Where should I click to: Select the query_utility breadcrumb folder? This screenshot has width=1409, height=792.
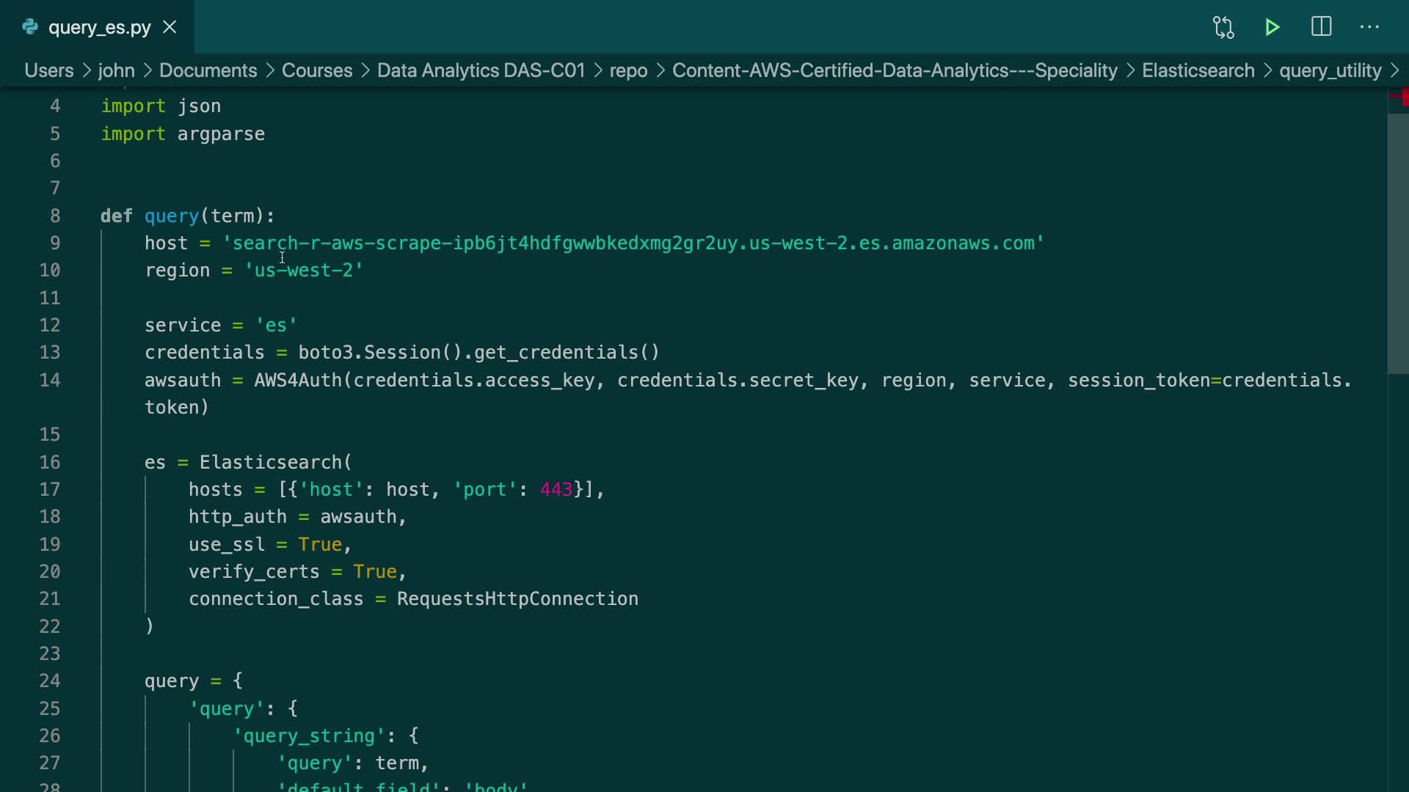[x=1330, y=70]
